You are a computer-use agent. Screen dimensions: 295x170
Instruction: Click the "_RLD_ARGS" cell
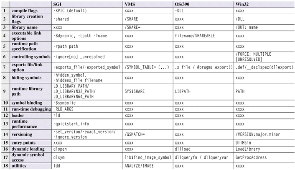point(64,109)
